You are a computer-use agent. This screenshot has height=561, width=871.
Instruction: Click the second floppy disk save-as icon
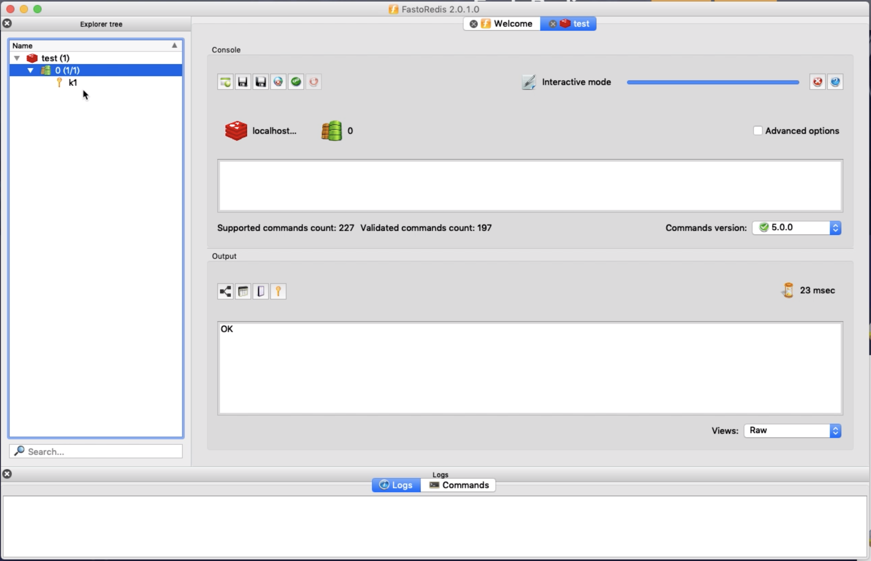260,82
